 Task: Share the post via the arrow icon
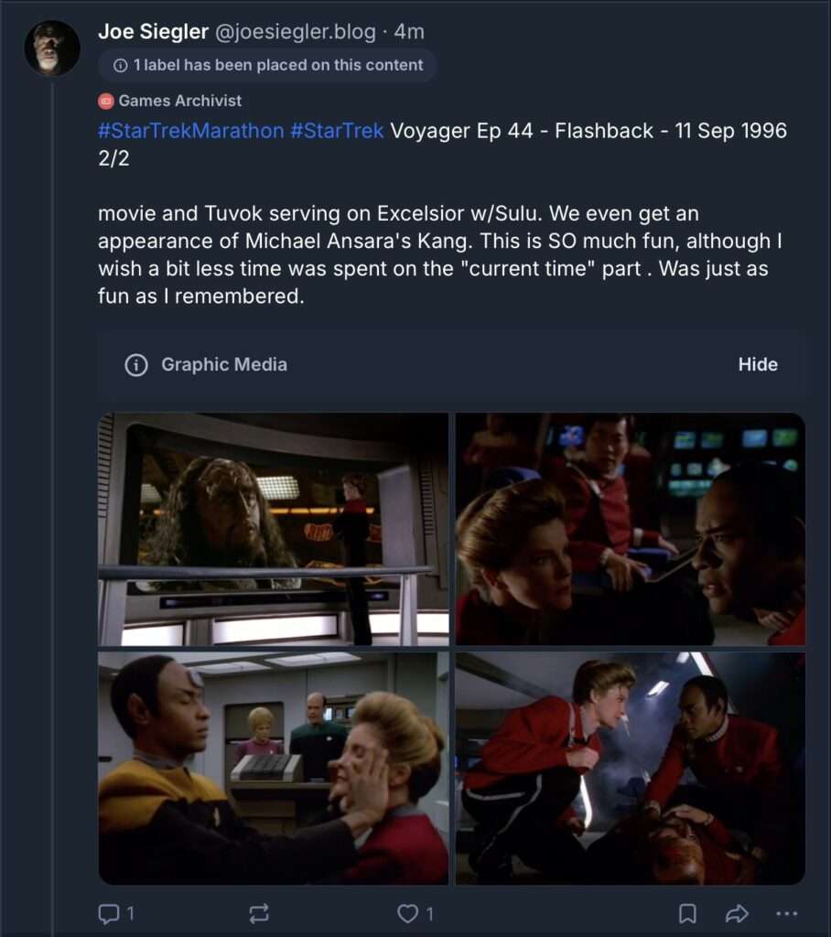pyautogui.click(x=737, y=913)
